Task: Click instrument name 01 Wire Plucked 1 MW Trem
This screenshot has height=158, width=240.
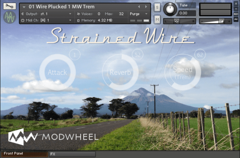Action: click(x=62, y=7)
